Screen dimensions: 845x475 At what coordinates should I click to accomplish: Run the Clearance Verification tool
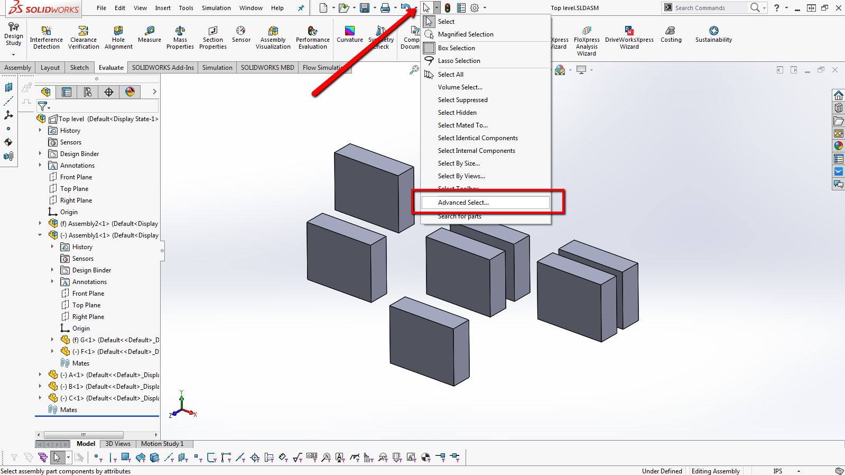83,37
